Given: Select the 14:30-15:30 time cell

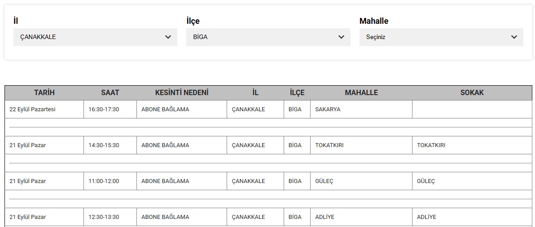Looking at the screenshot, I should [x=110, y=145].
